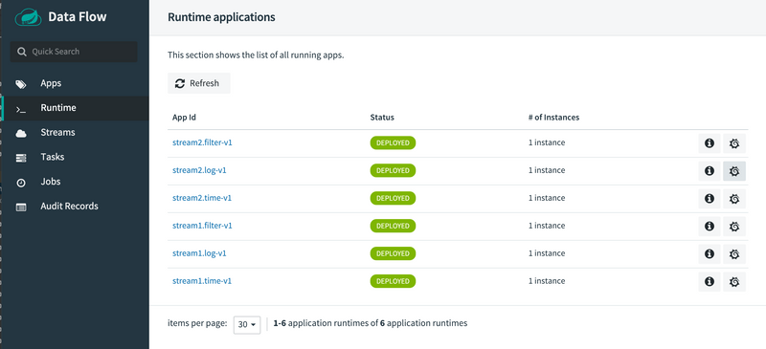Open the stream1.log-v1 app link

[199, 253]
